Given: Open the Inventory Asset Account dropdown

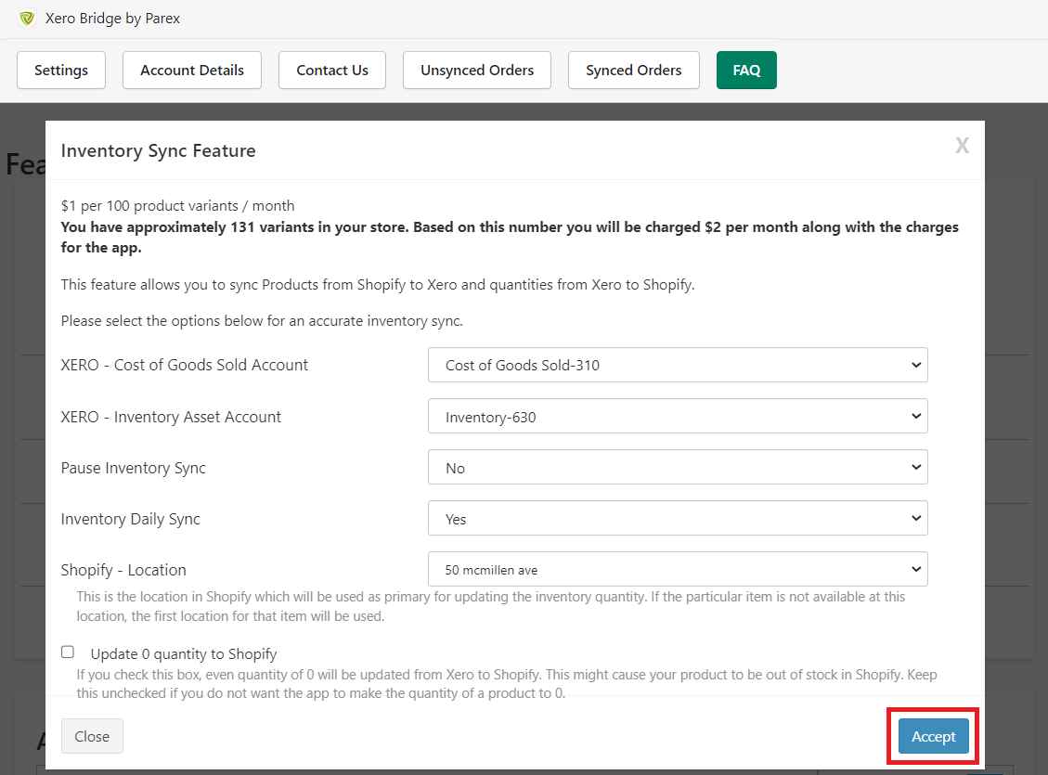Looking at the screenshot, I should pyautogui.click(x=678, y=416).
